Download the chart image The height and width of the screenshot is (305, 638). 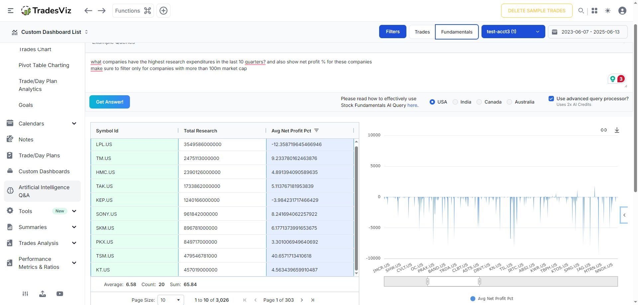[617, 130]
